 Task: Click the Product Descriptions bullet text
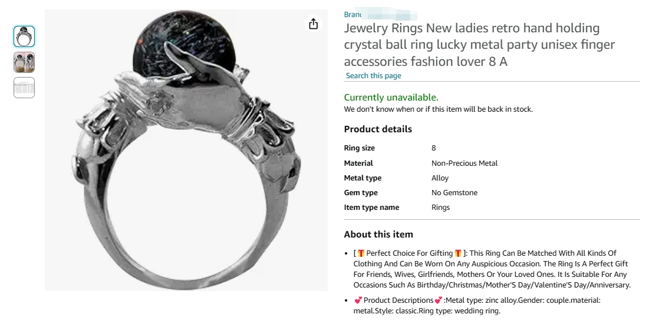pyautogui.click(x=477, y=305)
